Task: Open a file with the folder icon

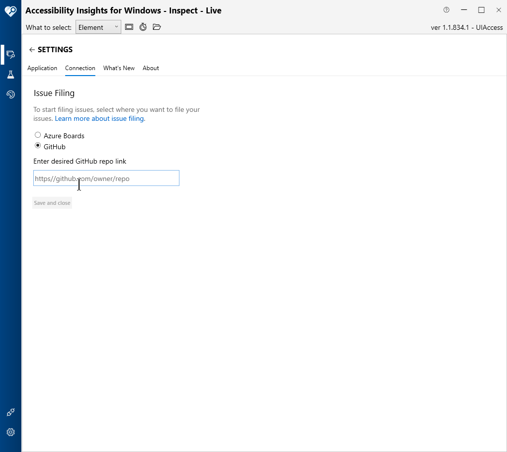Action: pyautogui.click(x=157, y=27)
